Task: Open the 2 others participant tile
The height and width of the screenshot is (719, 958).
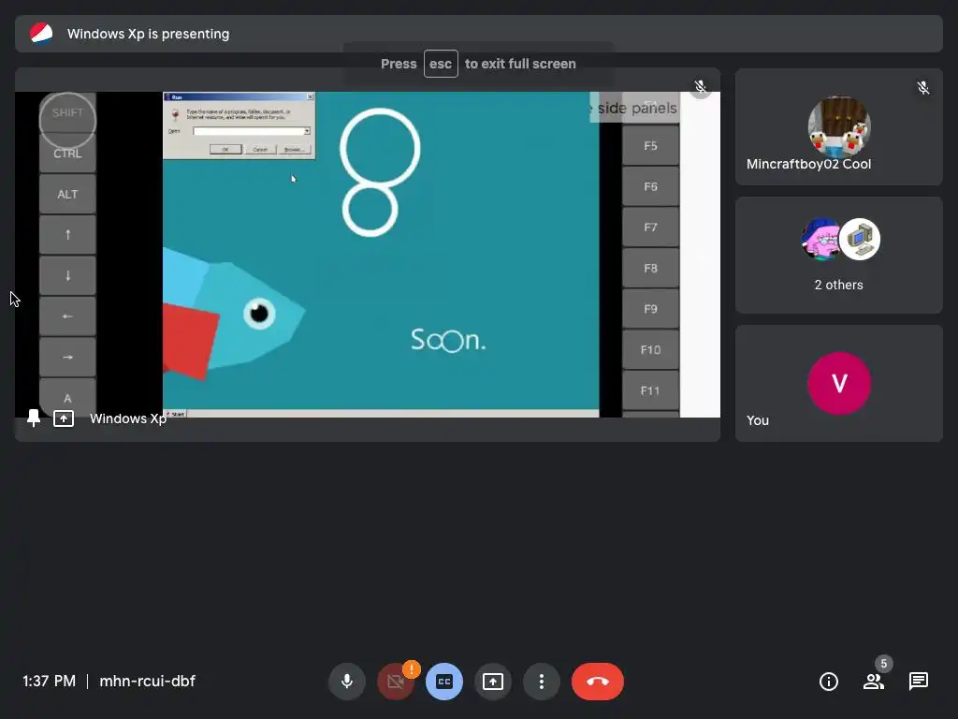Action: [x=839, y=255]
